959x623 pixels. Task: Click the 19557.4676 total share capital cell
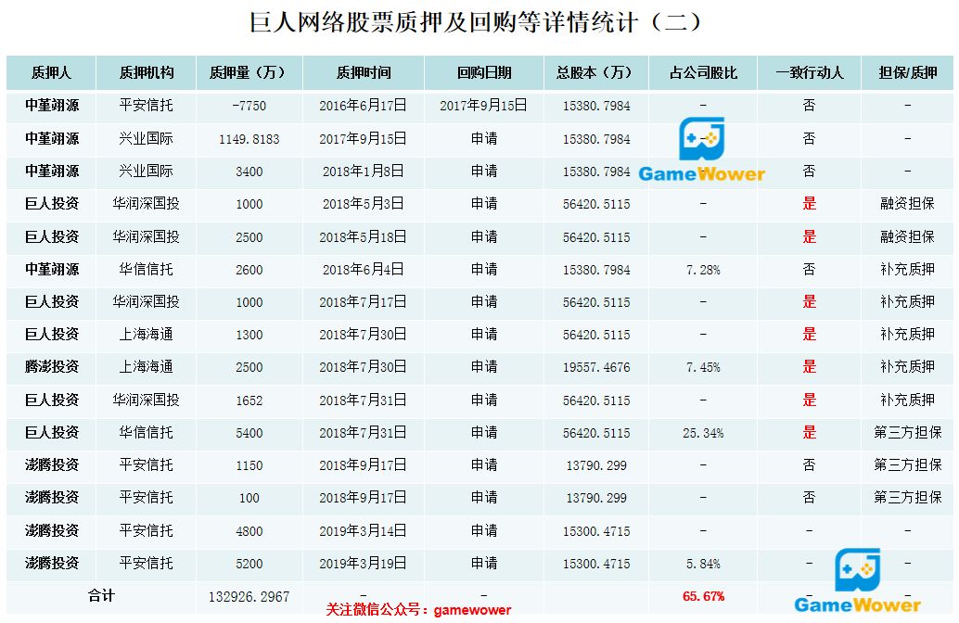tap(596, 367)
